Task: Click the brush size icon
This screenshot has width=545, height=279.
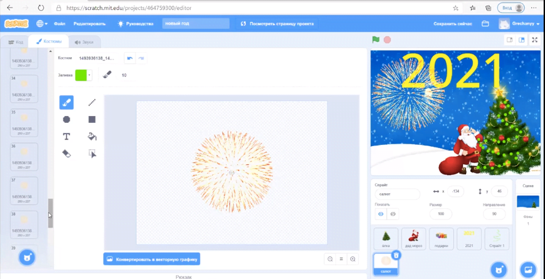Action: 107,75
